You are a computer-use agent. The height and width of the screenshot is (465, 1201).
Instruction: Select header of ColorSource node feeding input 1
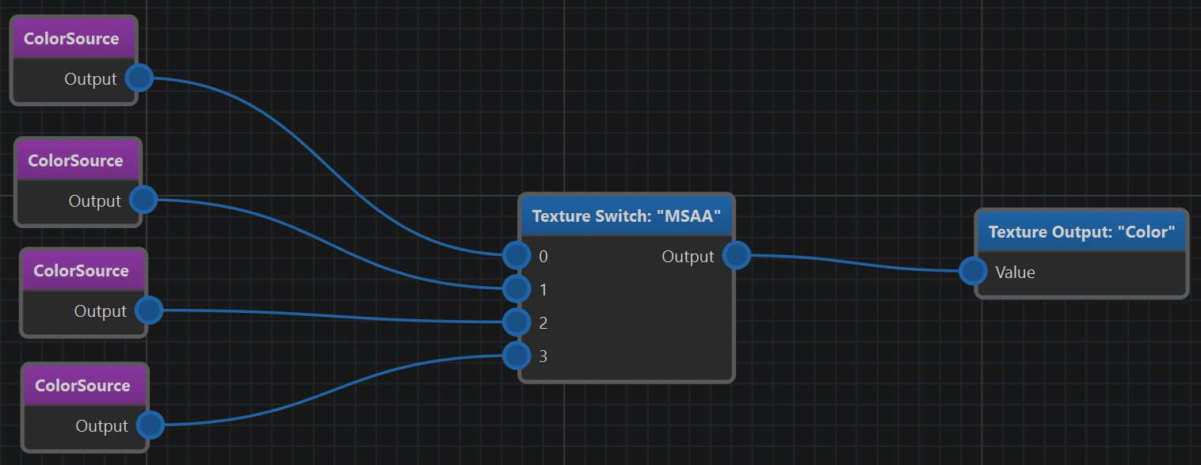coord(78,161)
